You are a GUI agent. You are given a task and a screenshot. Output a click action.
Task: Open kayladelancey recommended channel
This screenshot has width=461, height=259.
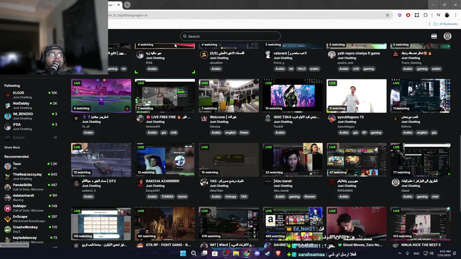click(x=31, y=240)
